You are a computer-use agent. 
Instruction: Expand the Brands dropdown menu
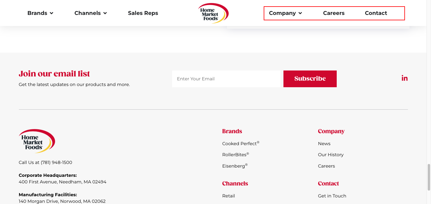(x=40, y=13)
